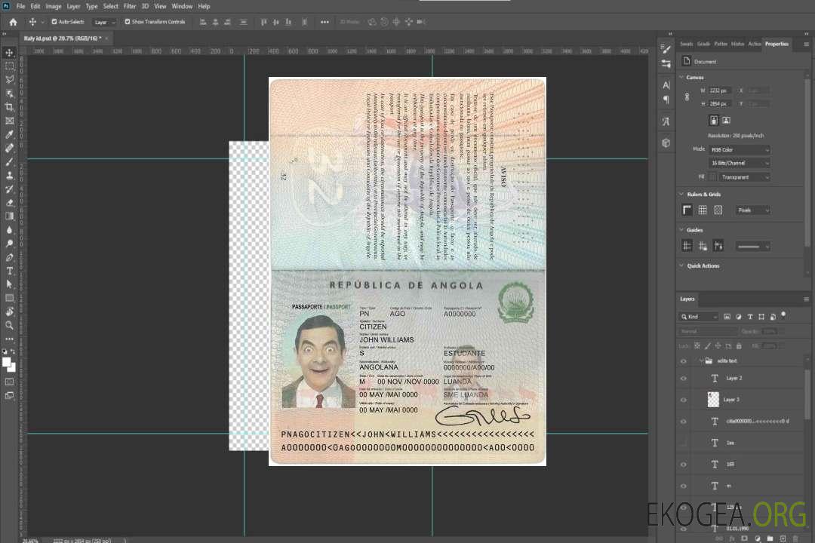Toggle Show Transform Controls checkbox
The height and width of the screenshot is (543, 815).
pos(128,22)
